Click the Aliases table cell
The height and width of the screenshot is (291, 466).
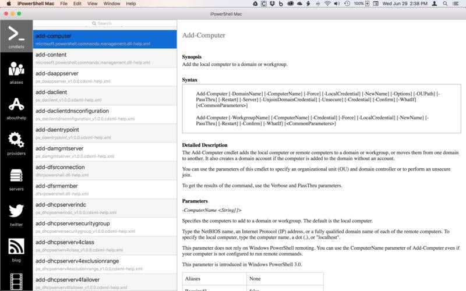(x=214, y=279)
